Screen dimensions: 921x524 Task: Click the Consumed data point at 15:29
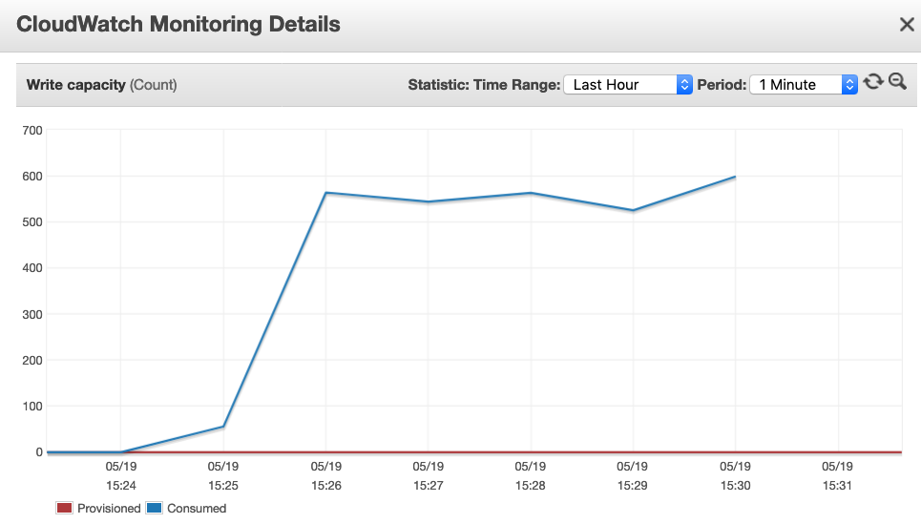coord(633,210)
